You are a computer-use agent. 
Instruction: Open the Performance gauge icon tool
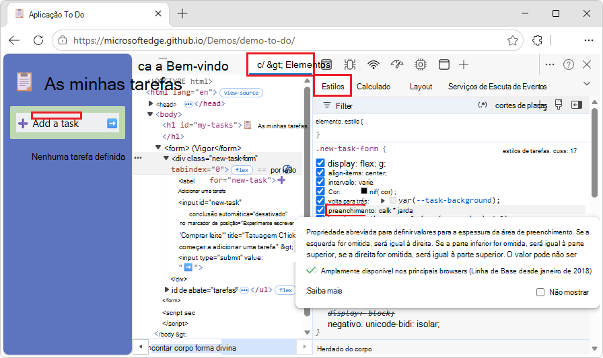(397, 64)
